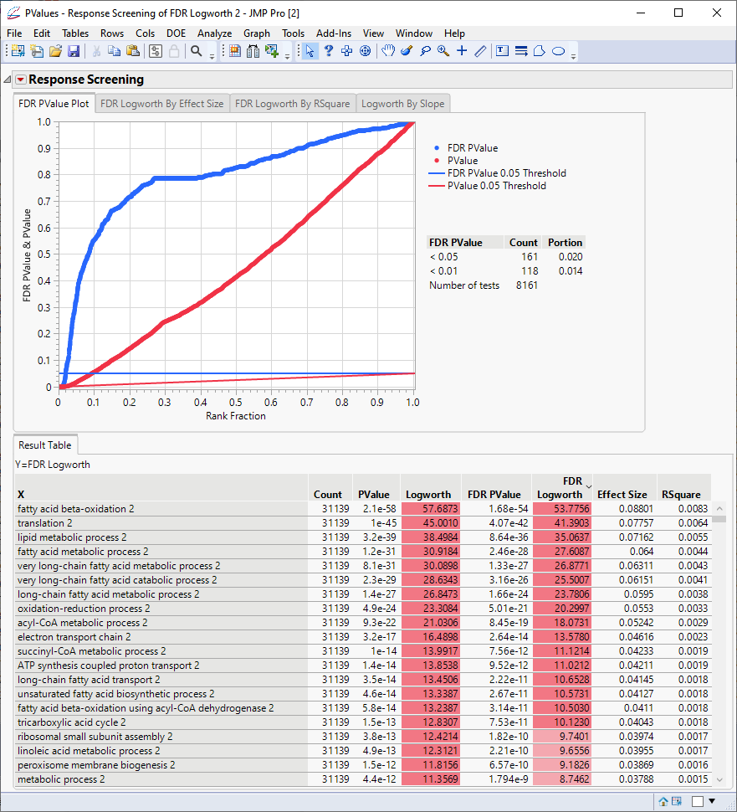Toggle the status bar checkbox

pos(697,801)
